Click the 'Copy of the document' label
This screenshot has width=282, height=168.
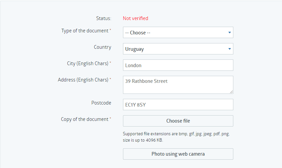point(85,119)
